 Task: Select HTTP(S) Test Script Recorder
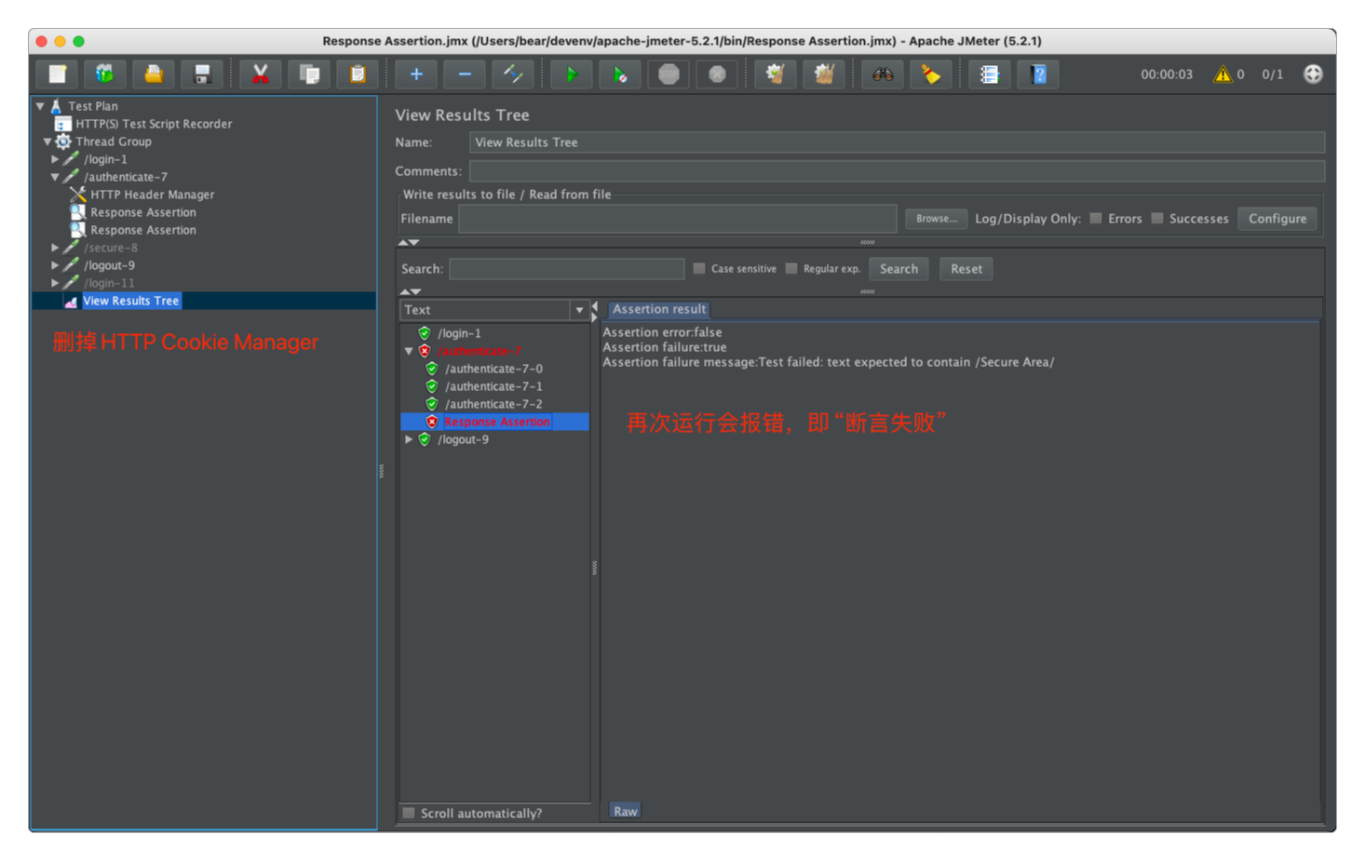tap(154, 124)
